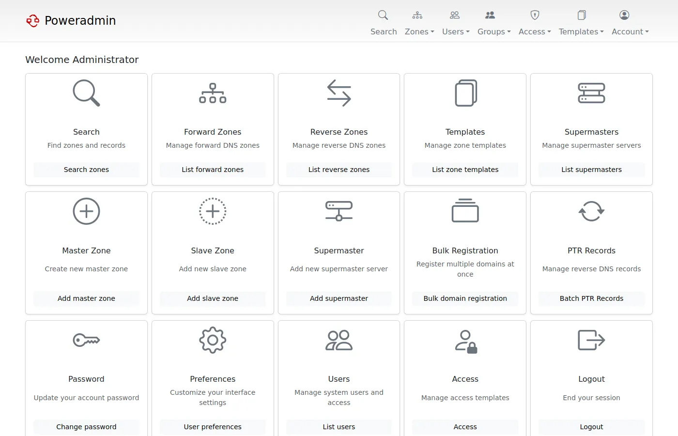
Task: Click List reverse zones button
Action: tap(339, 170)
